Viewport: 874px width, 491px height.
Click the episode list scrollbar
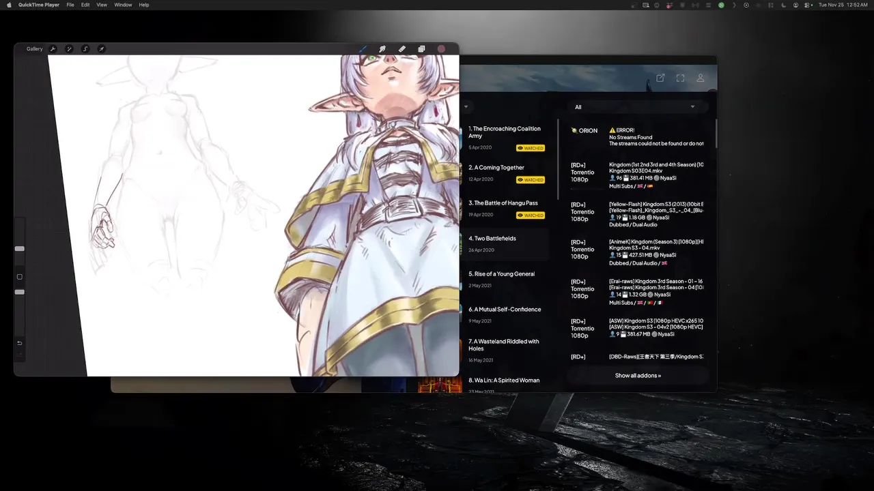[559, 160]
